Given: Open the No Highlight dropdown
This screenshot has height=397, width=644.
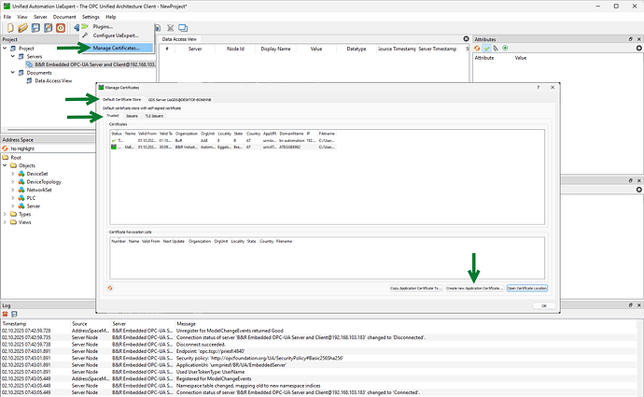Looking at the screenshot, I should click(x=52, y=149).
